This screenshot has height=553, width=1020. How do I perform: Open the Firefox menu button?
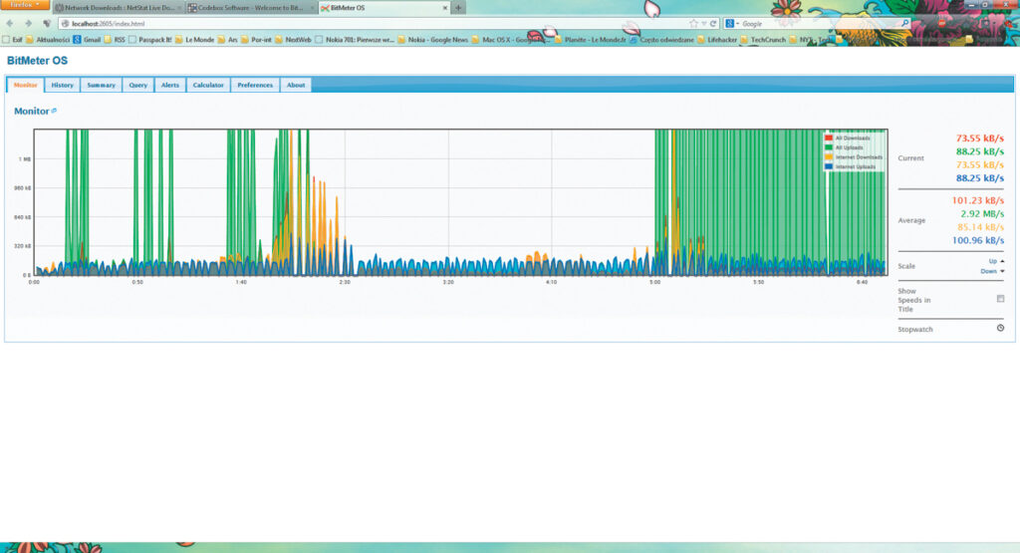(x=23, y=6)
